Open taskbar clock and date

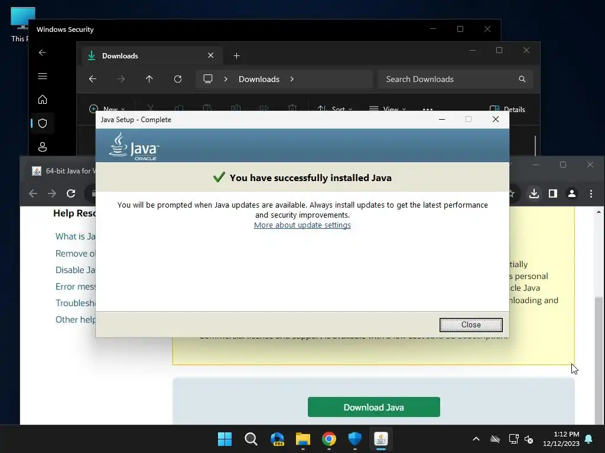click(561, 439)
